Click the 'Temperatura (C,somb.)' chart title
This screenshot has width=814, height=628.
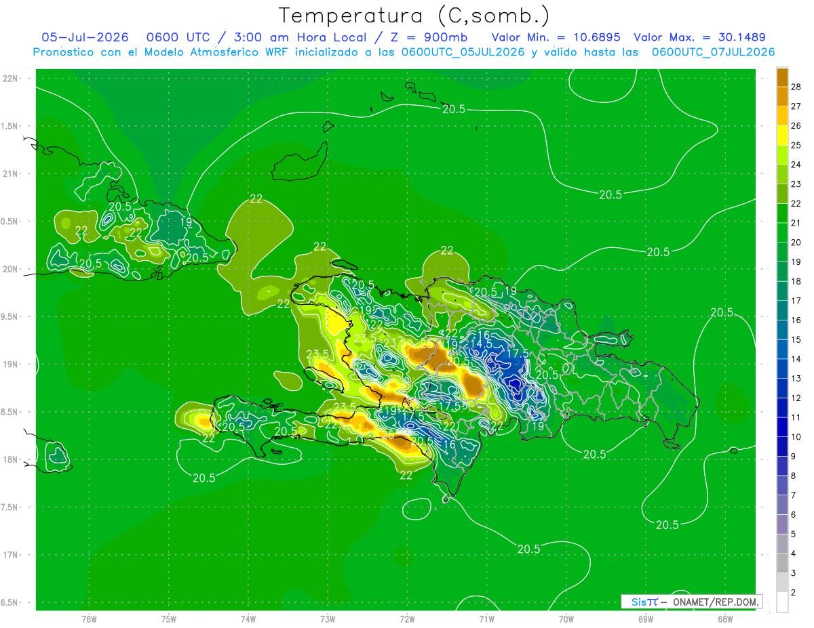[x=414, y=15]
